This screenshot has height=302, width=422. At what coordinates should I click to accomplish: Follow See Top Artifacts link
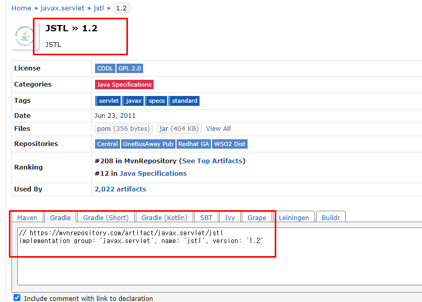point(212,161)
